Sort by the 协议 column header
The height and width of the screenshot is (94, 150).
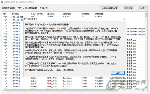coord(7,14)
